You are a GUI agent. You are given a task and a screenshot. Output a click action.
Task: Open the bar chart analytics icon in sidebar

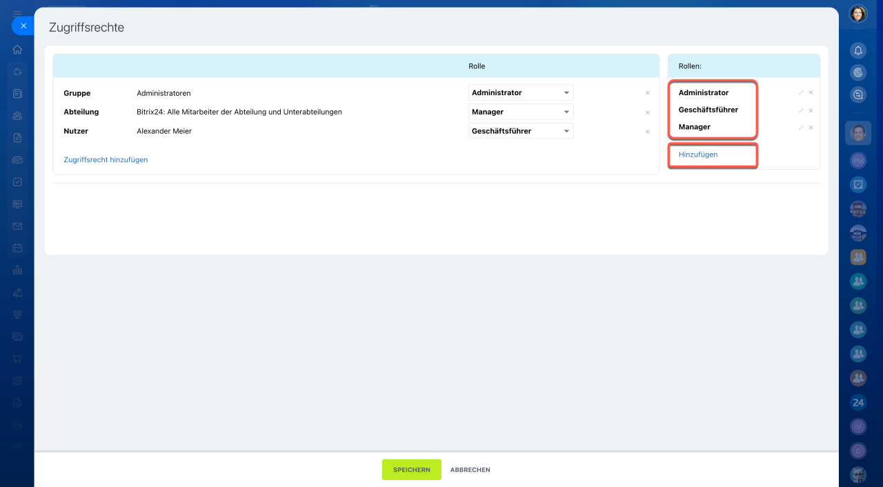click(17, 270)
